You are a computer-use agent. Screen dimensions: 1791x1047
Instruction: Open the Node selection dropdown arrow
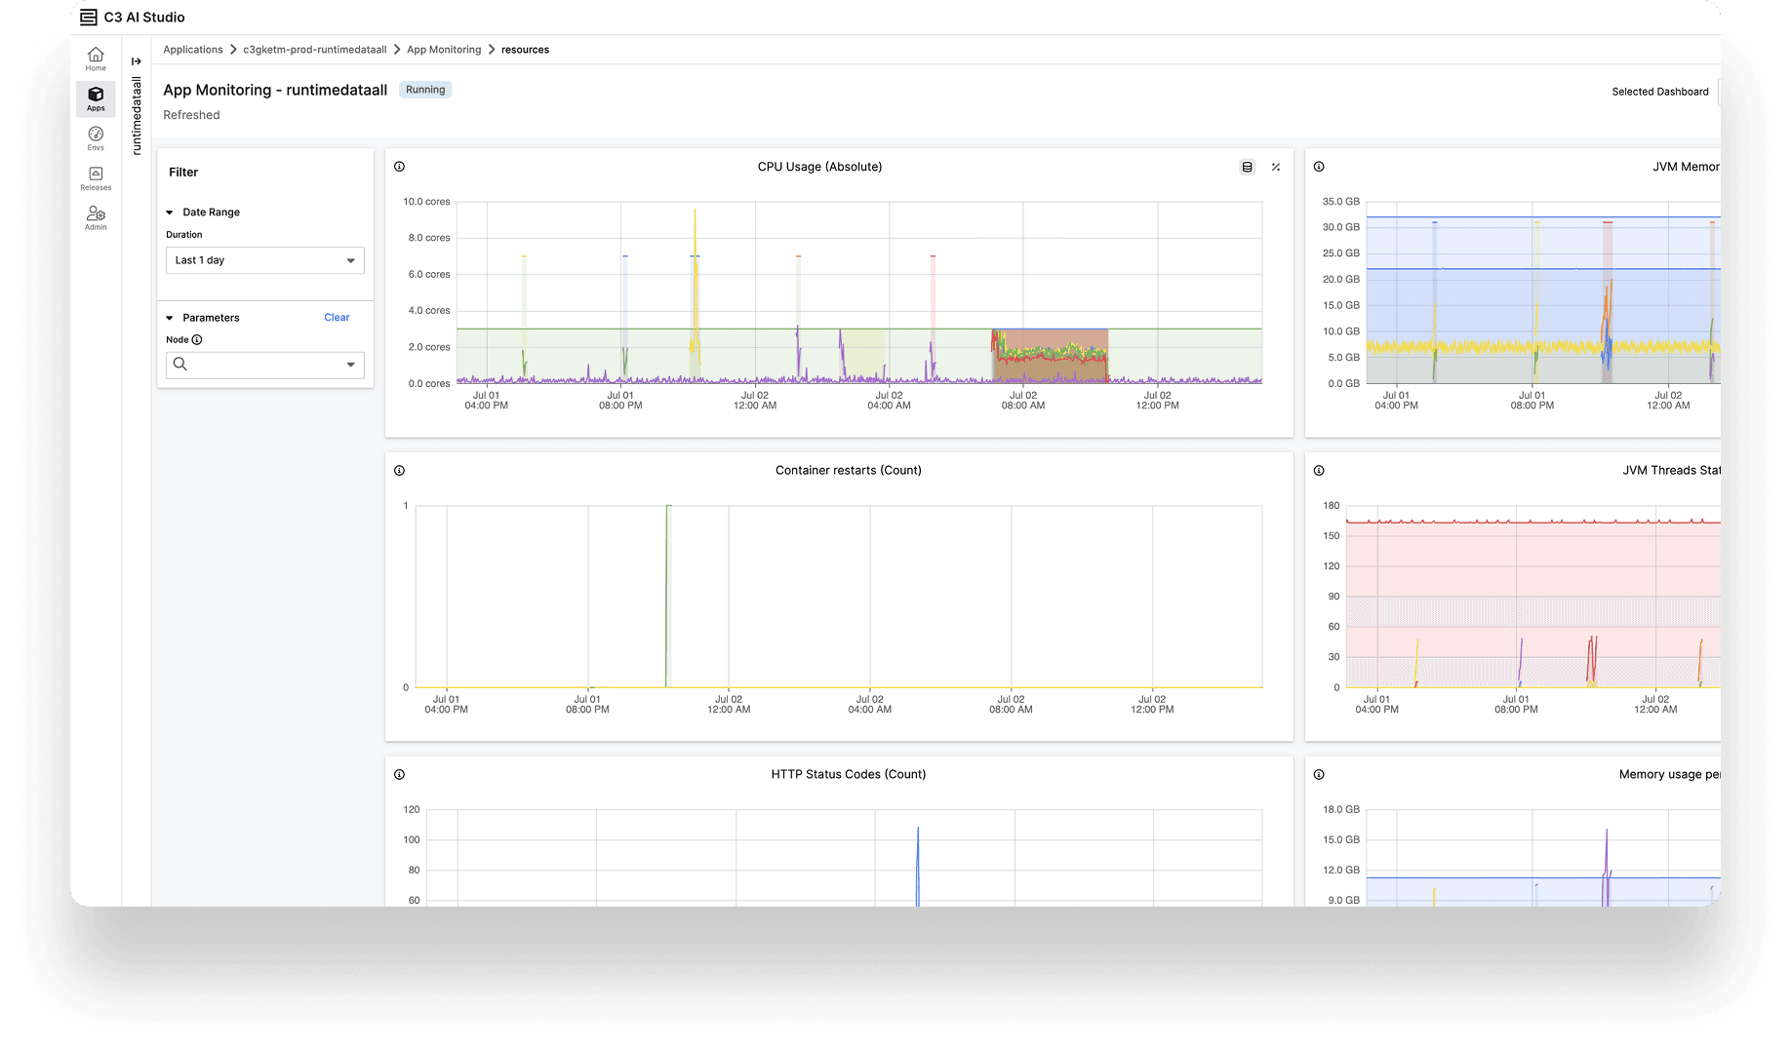(351, 365)
